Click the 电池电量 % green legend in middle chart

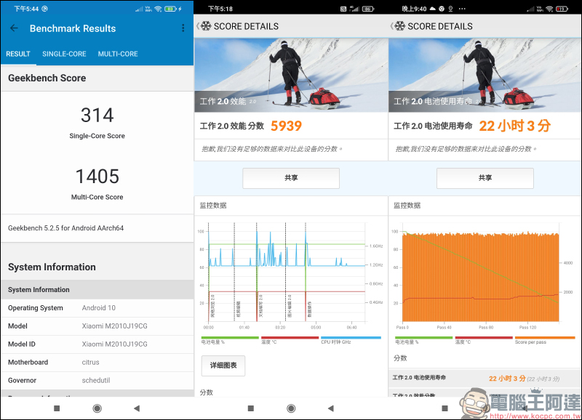[230, 340]
